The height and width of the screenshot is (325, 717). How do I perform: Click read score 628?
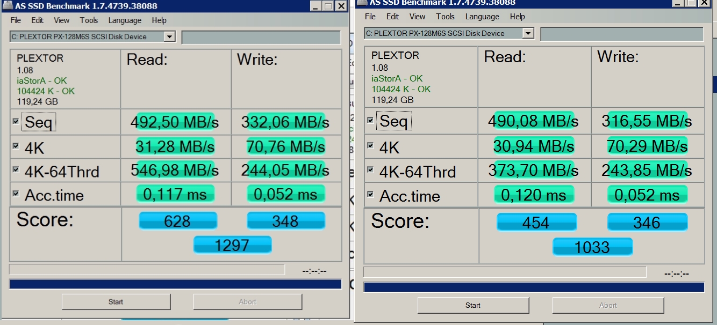[178, 221]
